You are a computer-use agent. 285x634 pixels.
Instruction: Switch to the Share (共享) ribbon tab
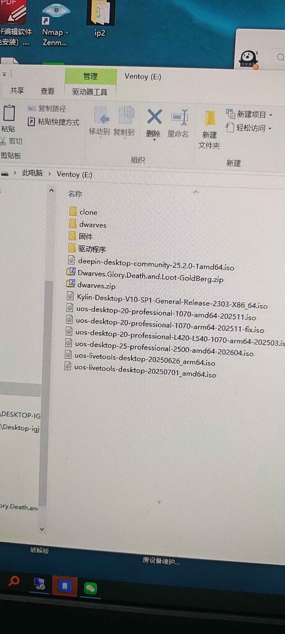[x=17, y=91]
